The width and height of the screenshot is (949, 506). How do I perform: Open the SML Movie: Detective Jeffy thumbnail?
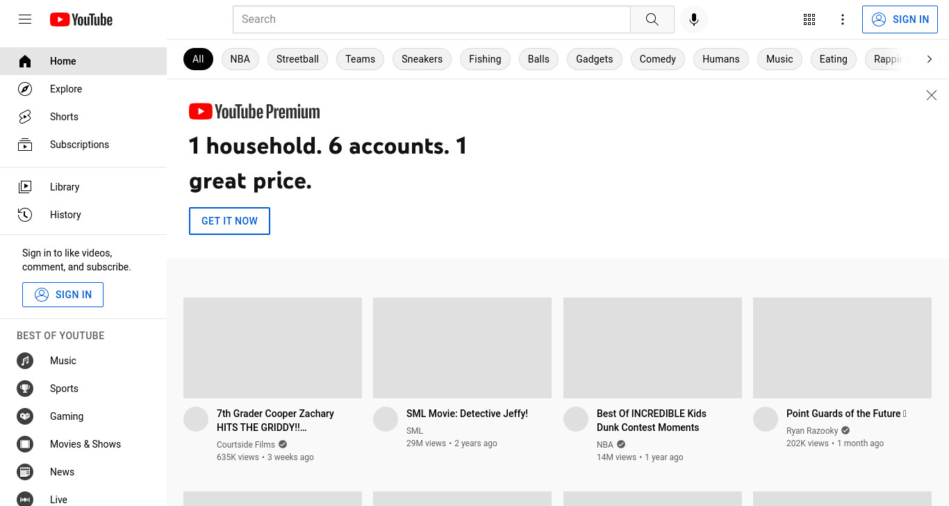pyautogui.click(x=462, y=348)
